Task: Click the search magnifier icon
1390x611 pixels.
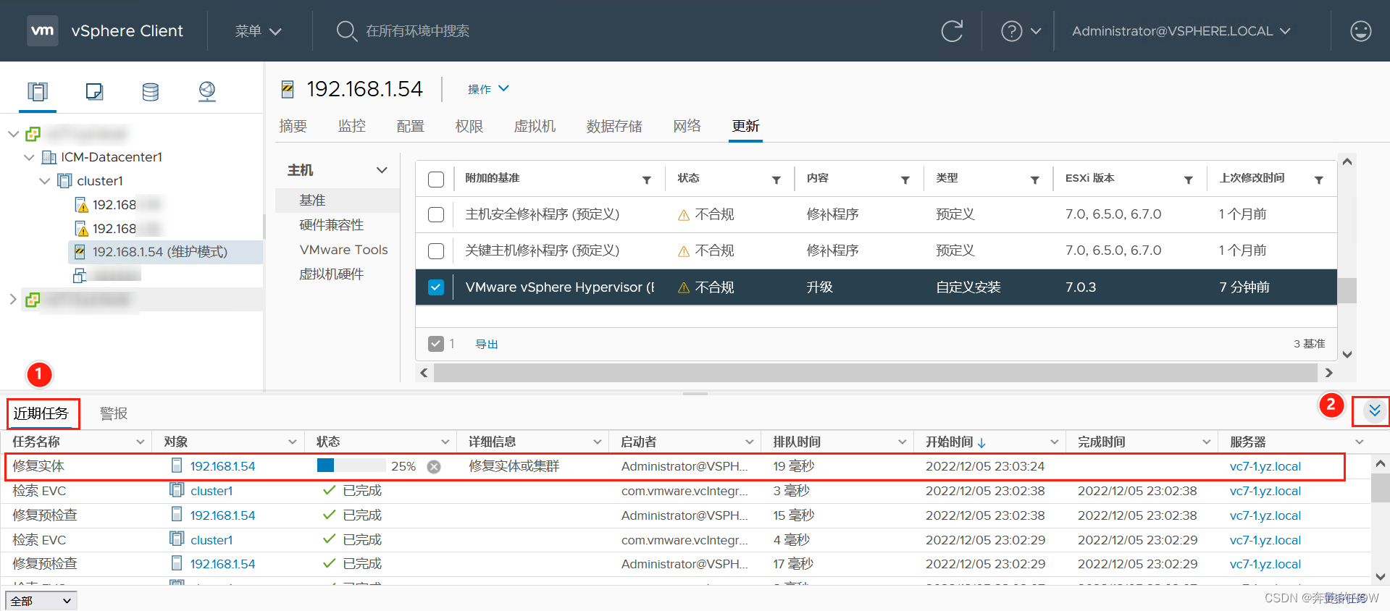Action: pos(346,31)
